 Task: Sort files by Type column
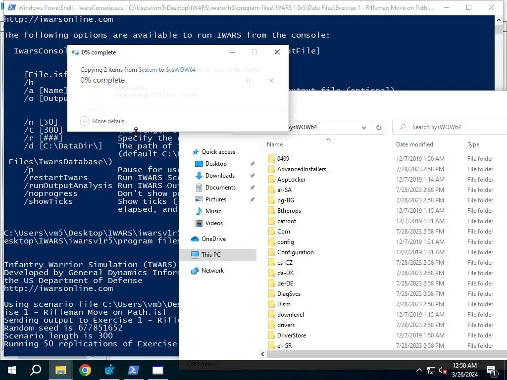pyautogui.click(x=473, y=144)
